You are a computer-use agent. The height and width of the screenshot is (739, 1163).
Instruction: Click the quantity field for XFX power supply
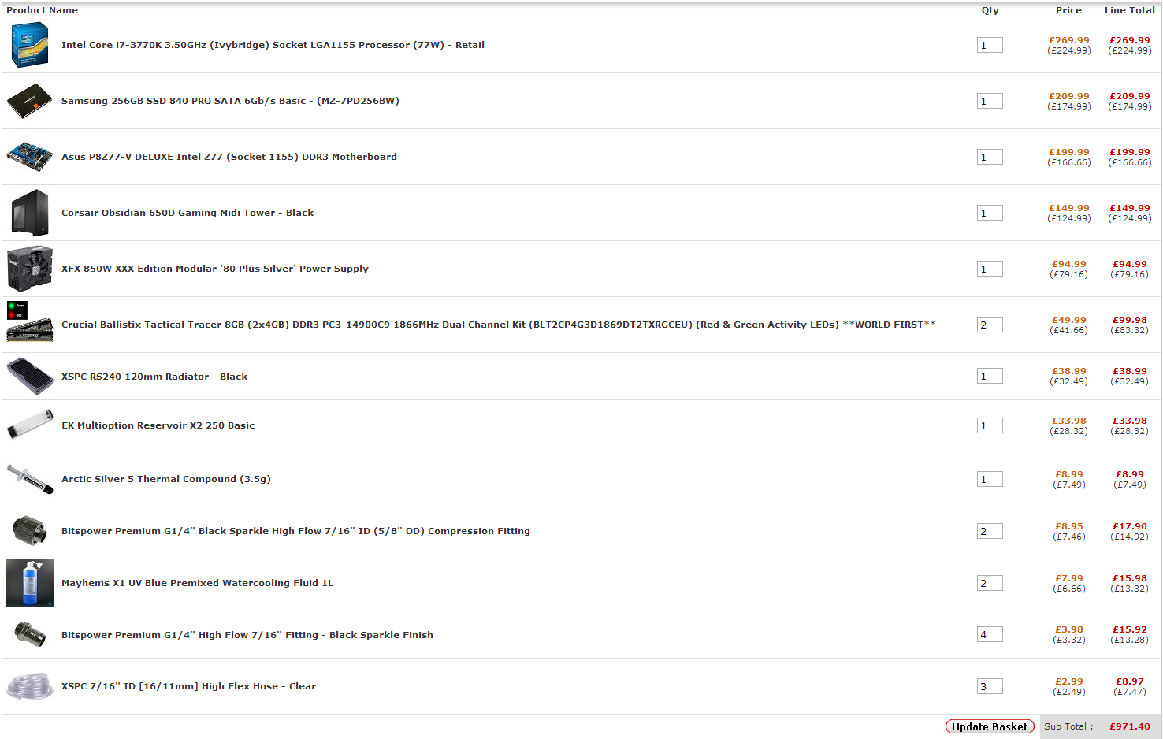(990, 269)
